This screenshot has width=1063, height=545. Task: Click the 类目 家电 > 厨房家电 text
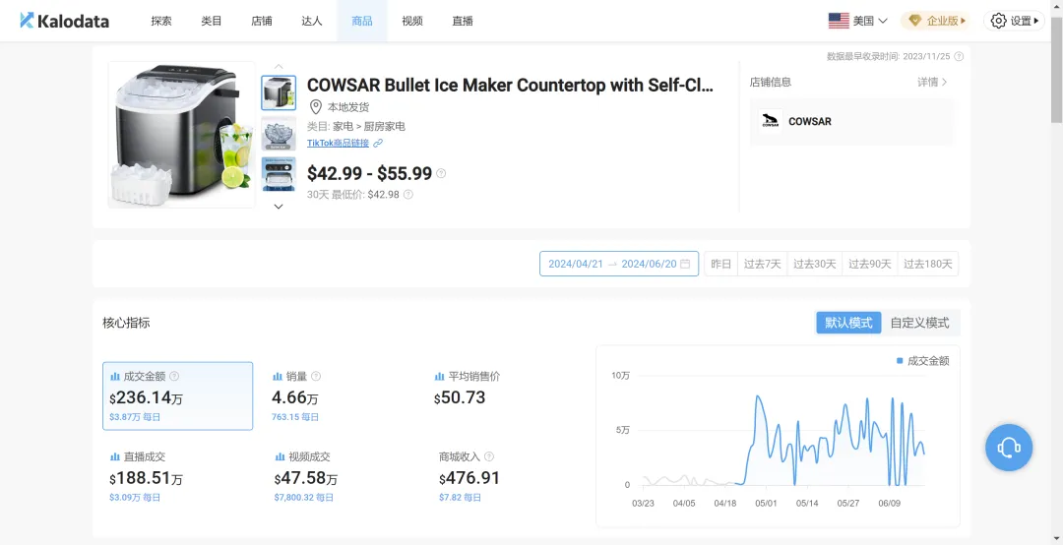click(x=356, y=126)
